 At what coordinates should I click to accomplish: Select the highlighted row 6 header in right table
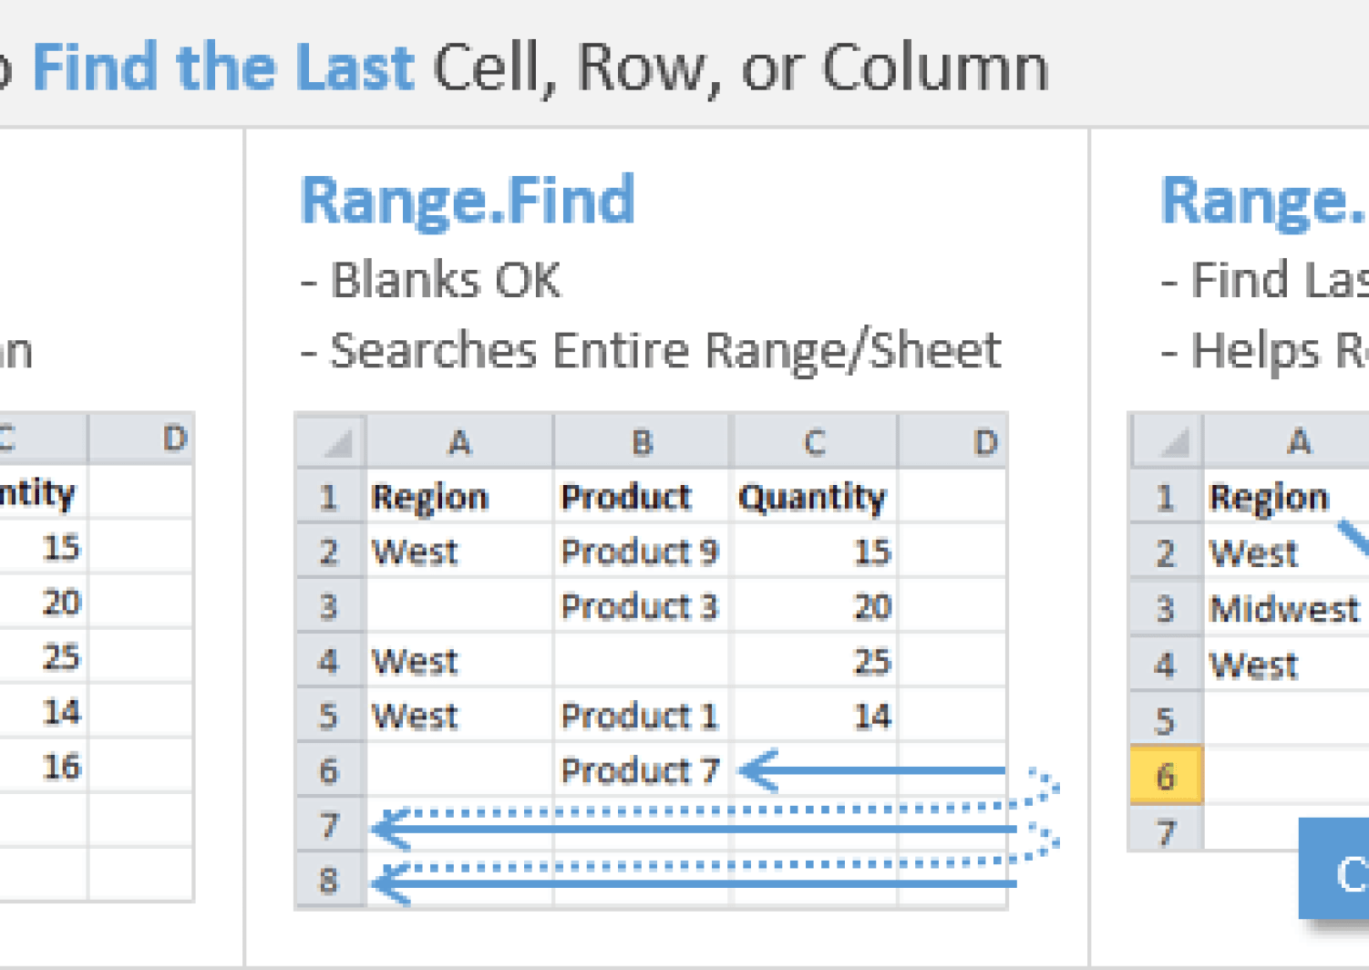click(1165, 776)
